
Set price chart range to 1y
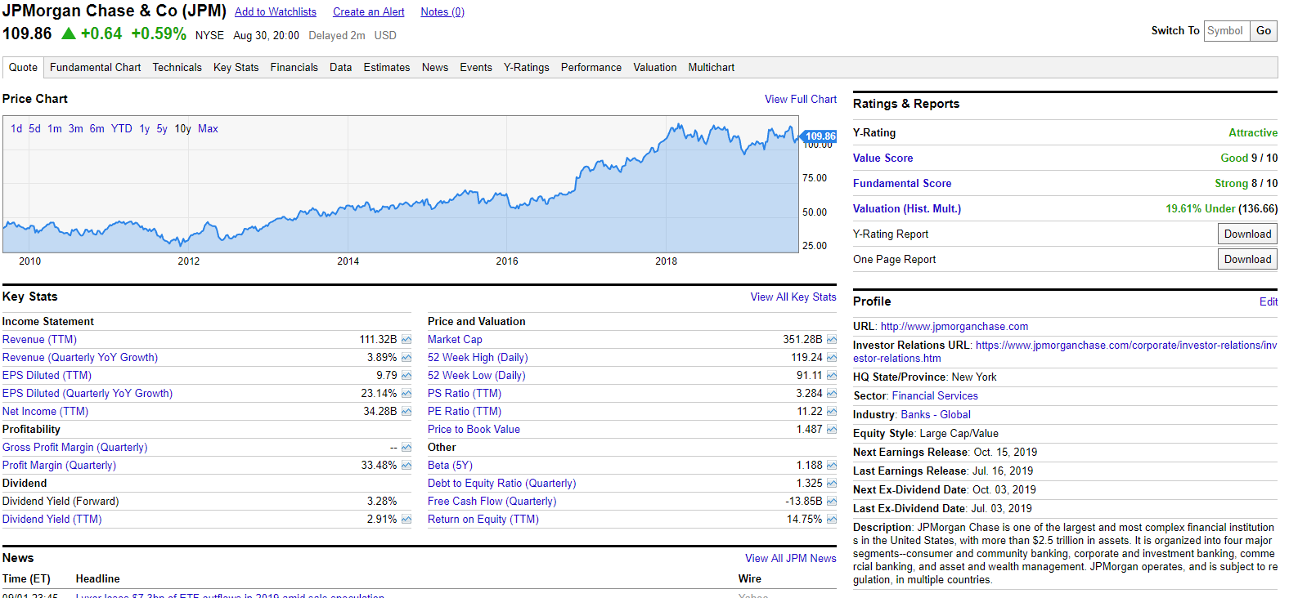144,129
